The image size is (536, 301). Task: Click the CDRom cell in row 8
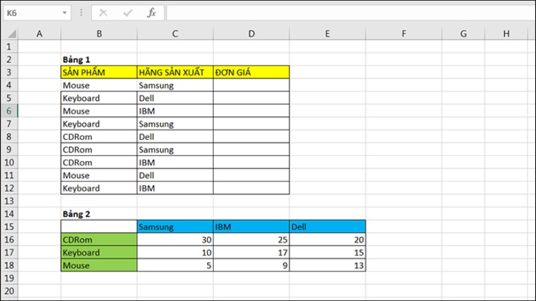(98, 136)
